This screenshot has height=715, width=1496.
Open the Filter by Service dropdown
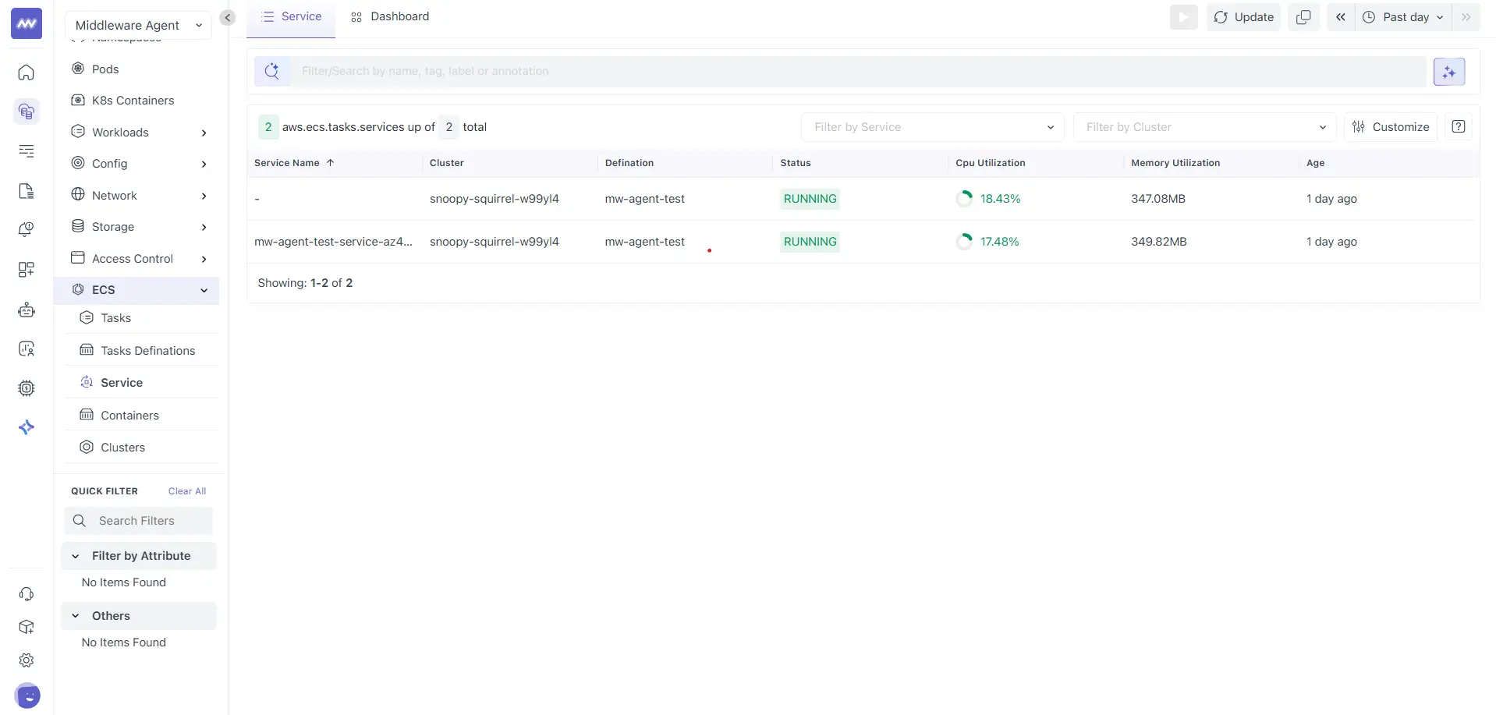[932, 127]
